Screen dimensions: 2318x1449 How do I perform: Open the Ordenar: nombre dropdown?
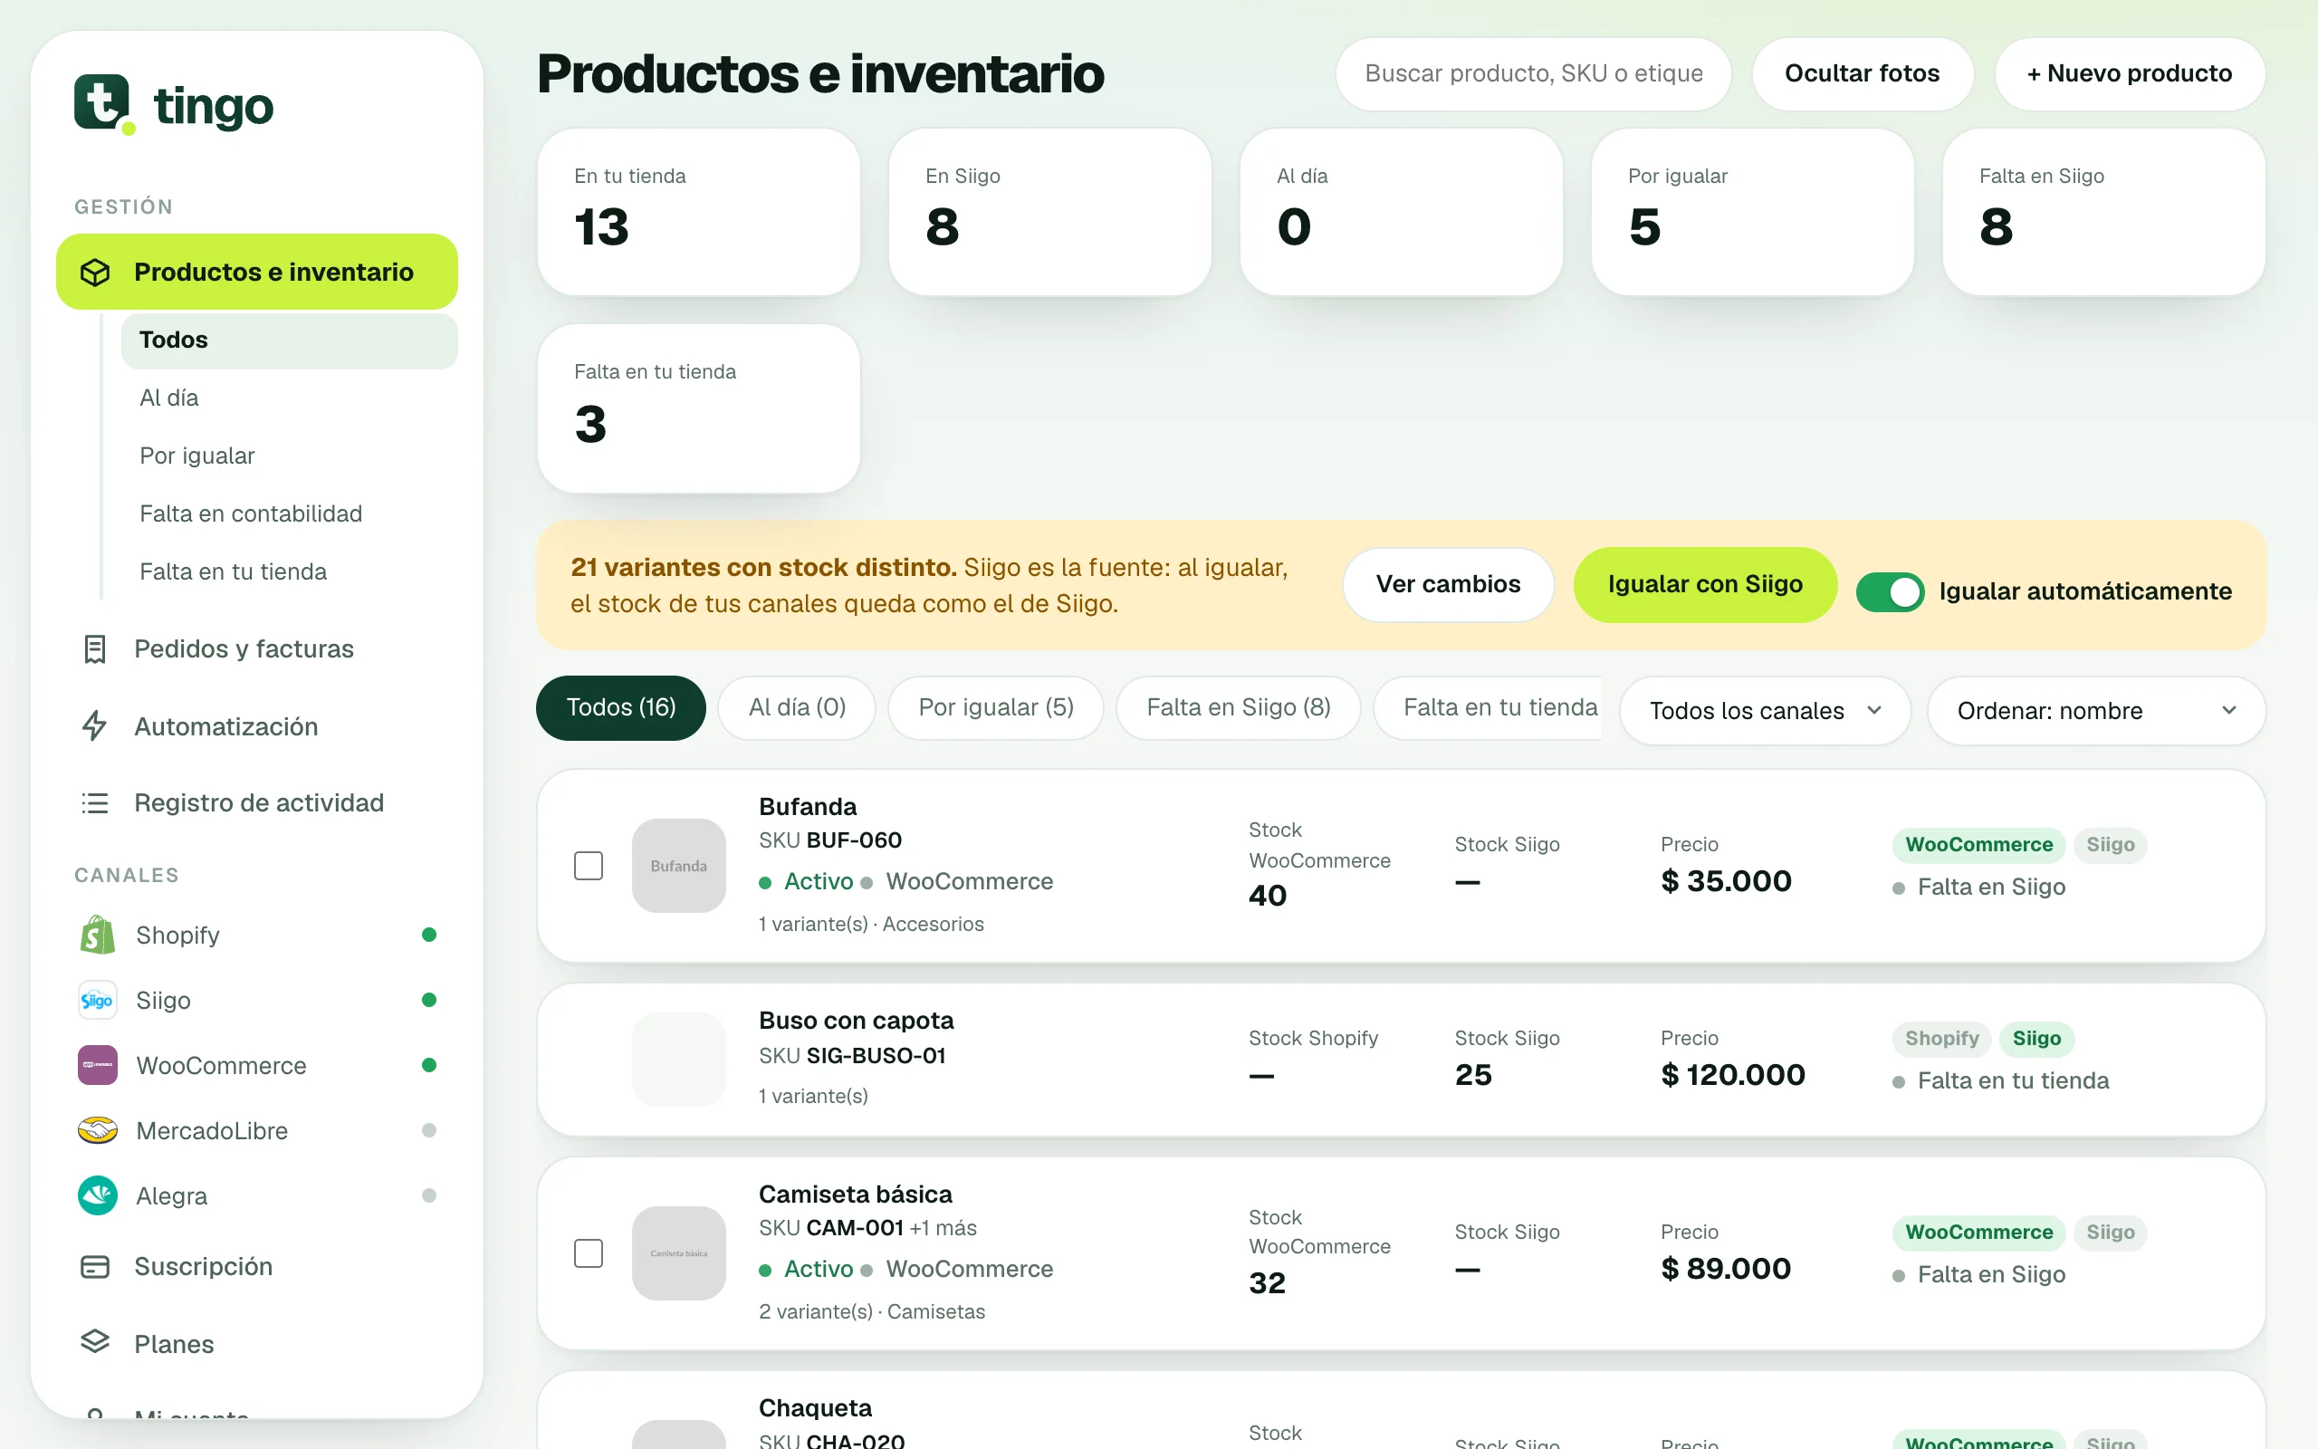click(x=2096, y=710)
